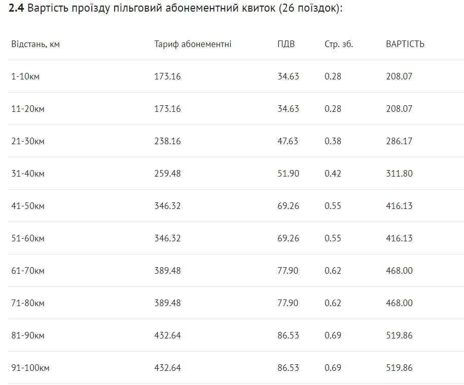Select the "71-80км" distance cell
The image size is (464, 385).
28,303
